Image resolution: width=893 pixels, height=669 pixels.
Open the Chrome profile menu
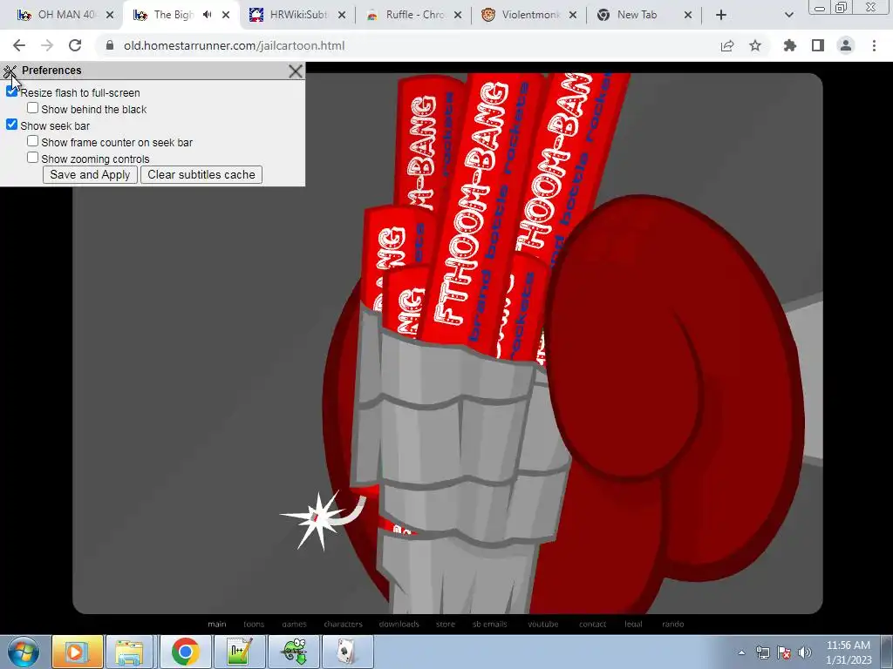tap(846, 45)
